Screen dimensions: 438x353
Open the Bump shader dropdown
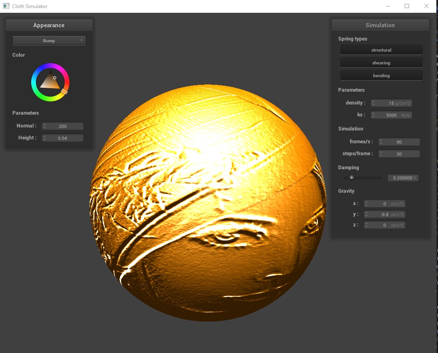49,41
